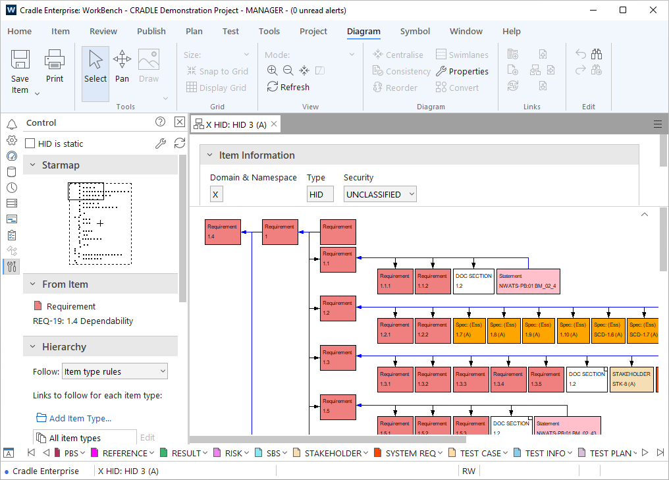The image size is (669, 480).
Task: Jump to last item type in bottom bar
Action: coord(660,453)
